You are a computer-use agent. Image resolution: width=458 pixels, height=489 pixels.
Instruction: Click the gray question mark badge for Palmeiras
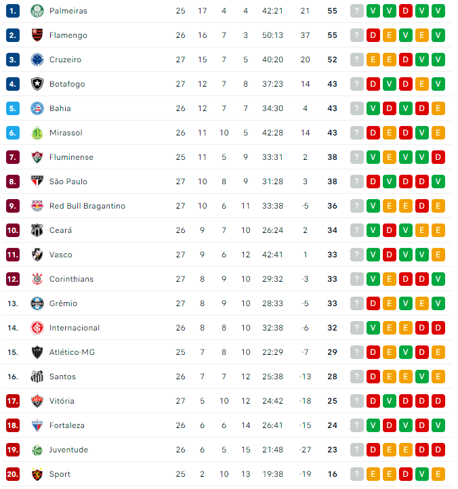tap(357, 11)
